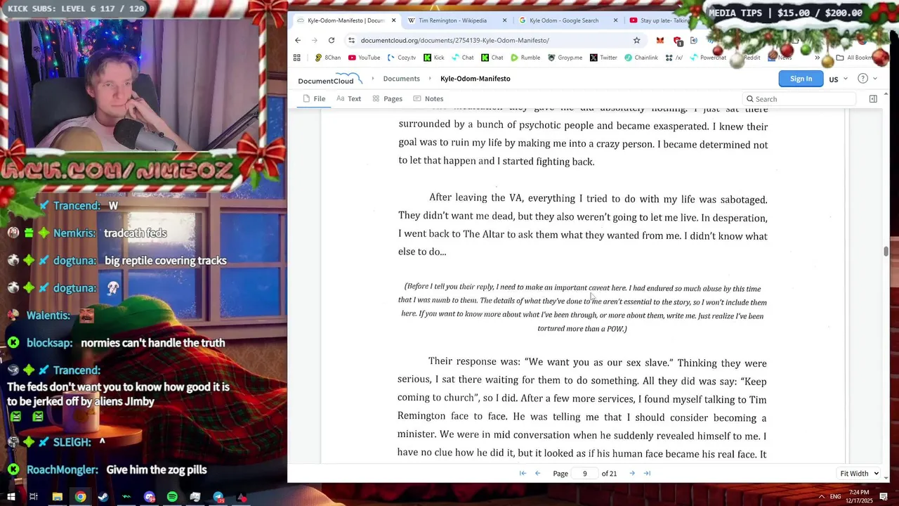Open the Cozy.tv bookmark
Image resolution: width=899 pixels, height=506 pixels.
tap(402, 58)
